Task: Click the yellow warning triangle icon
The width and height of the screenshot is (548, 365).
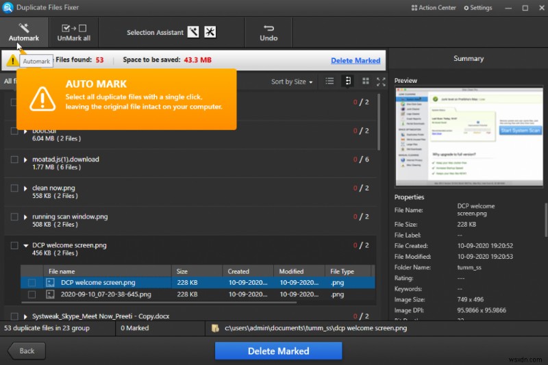Action: (12, 60)
